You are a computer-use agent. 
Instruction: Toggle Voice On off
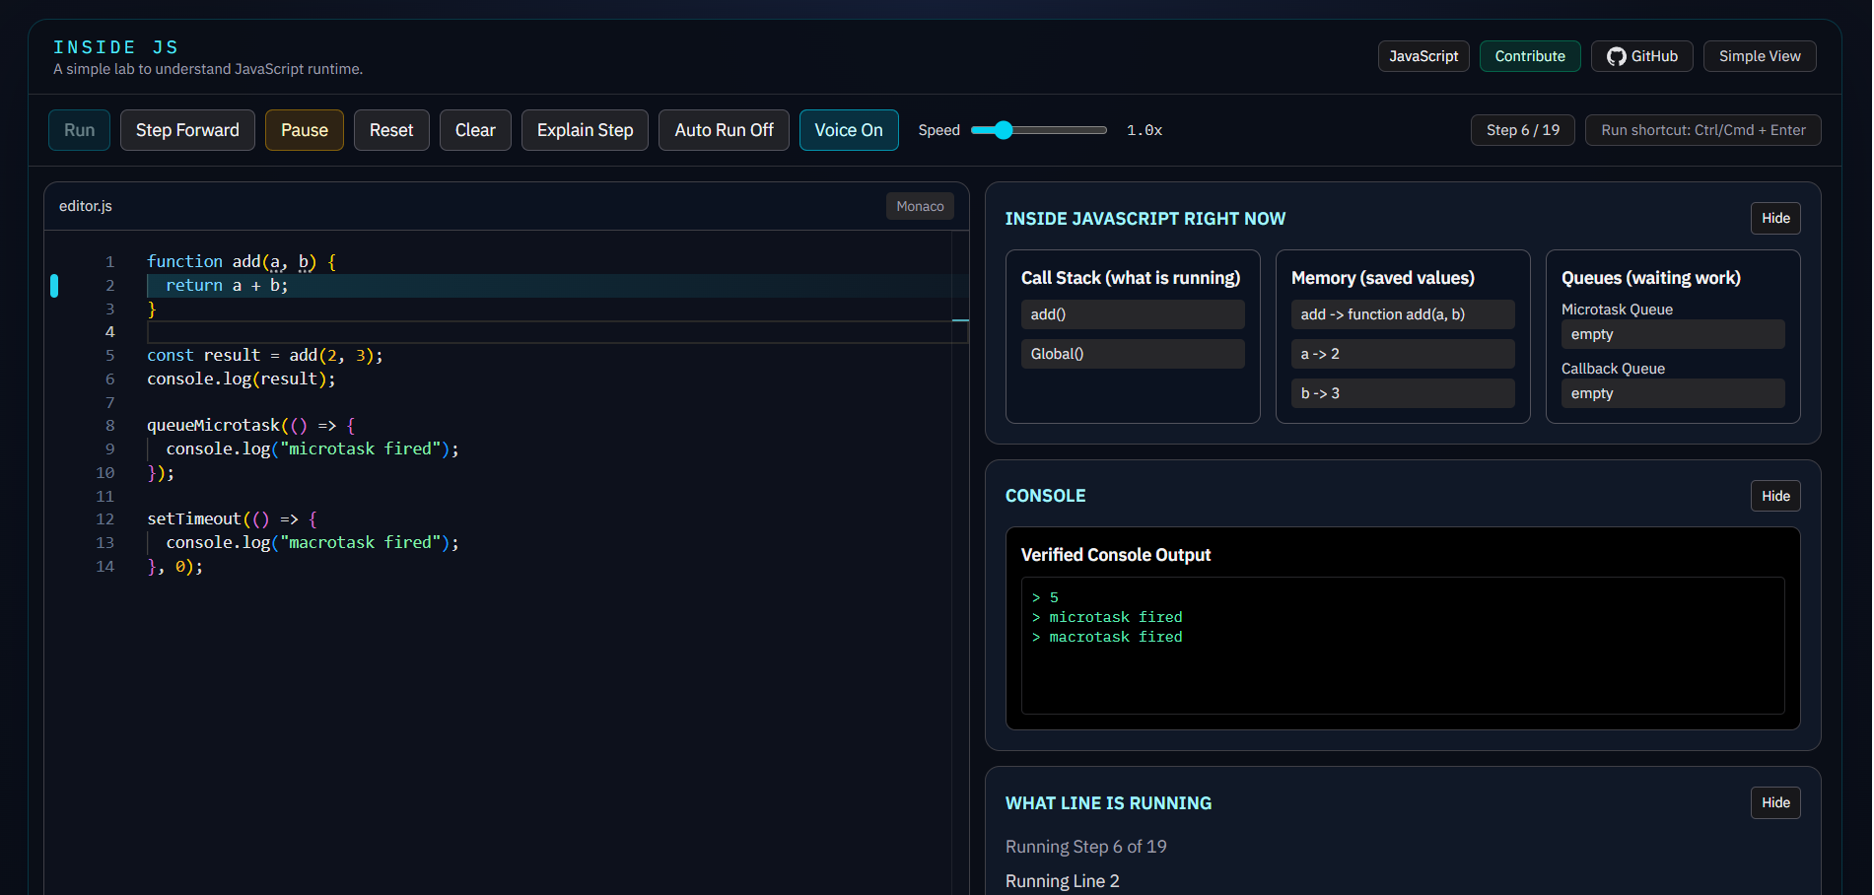tap(848, 129)
